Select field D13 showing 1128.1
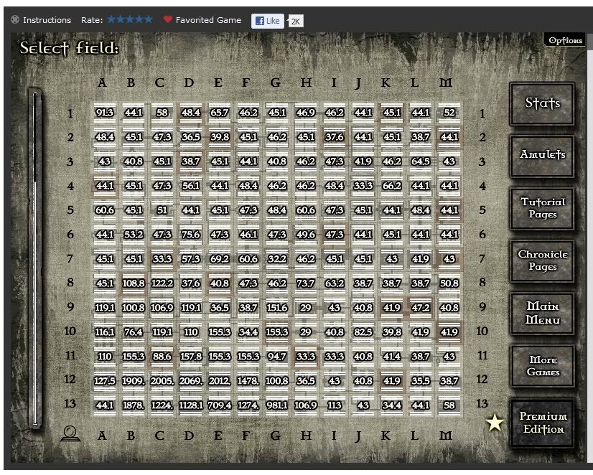Viewport: 593px width, 475px height. pos(191,405)
